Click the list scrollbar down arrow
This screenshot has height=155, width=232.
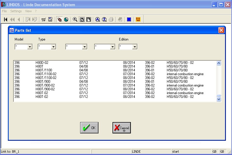(219, 99)
